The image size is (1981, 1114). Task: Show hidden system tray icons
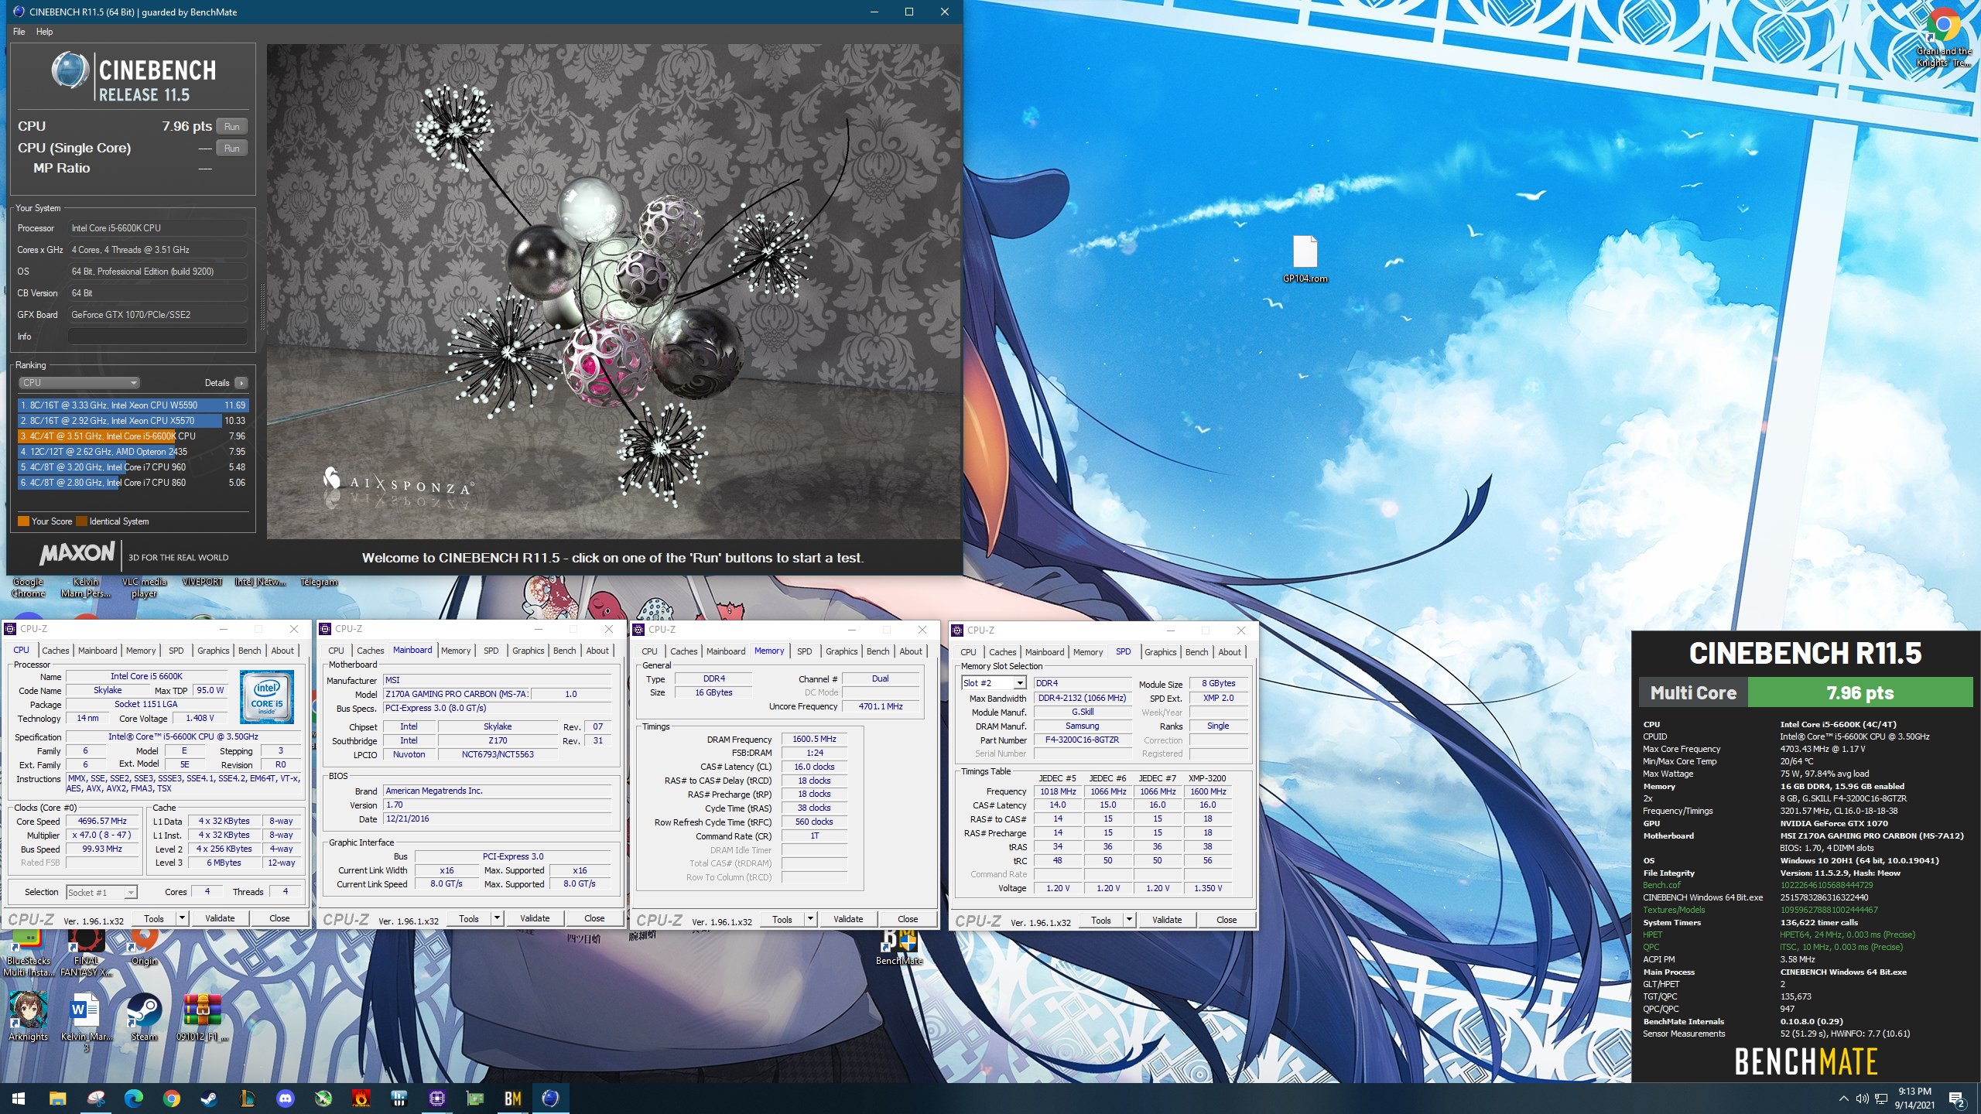coord(1844,1099)
